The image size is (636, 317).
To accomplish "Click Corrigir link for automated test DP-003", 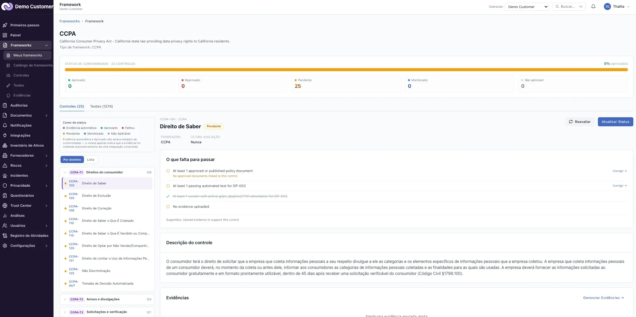I will 620,186.
